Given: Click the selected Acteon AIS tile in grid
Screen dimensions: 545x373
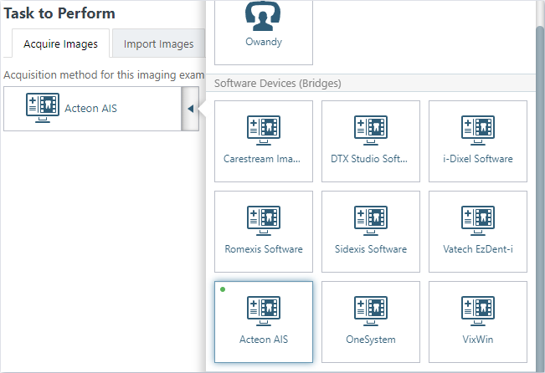Looking at the screenshot, I should (x=264, y=322).
